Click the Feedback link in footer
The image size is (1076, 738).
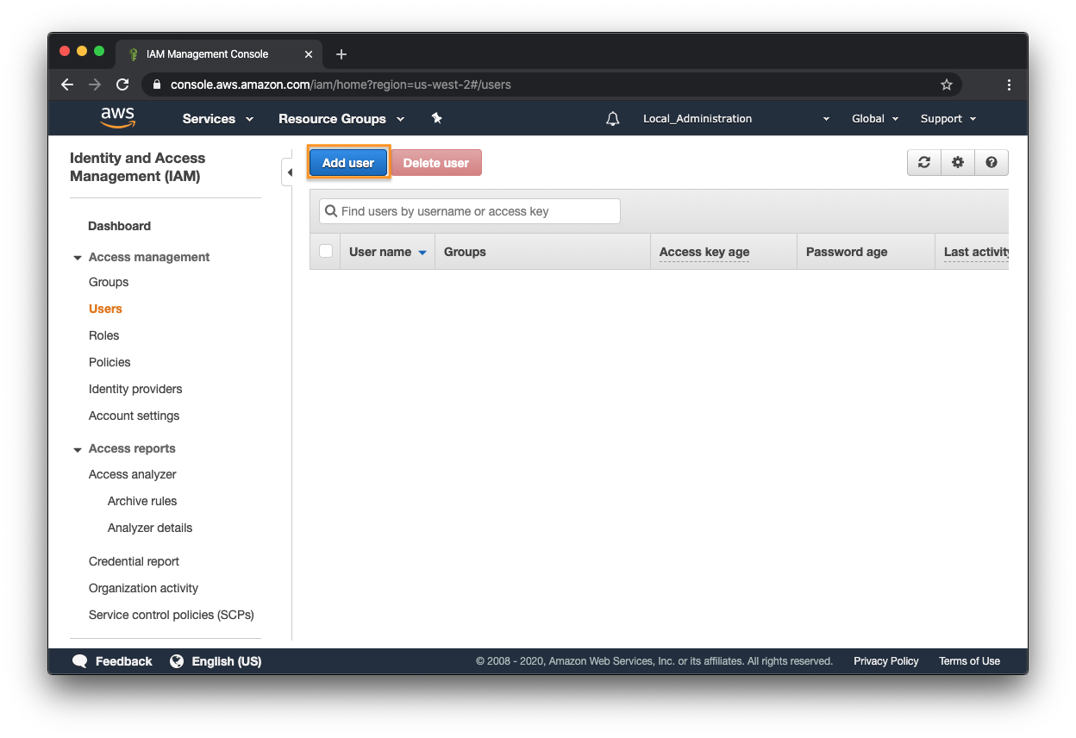123,661
